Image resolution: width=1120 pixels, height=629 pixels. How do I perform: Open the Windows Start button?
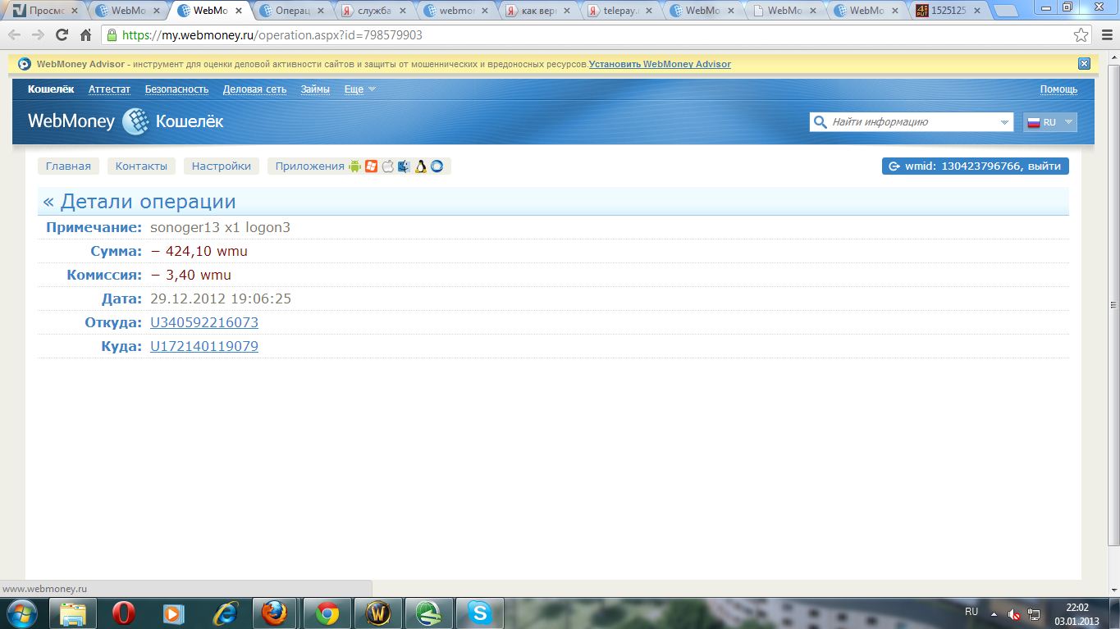[21, 613]
